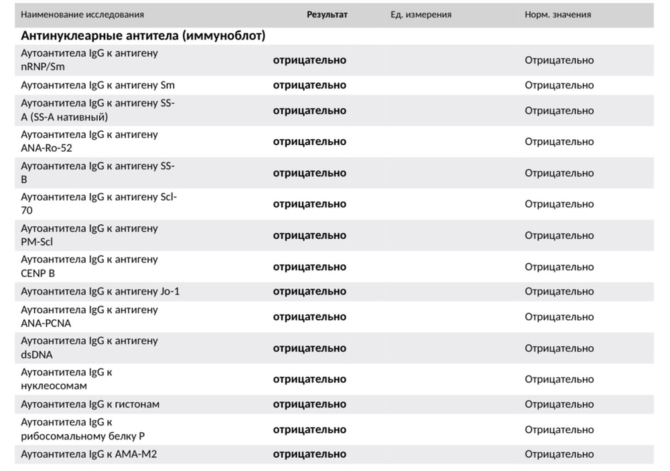Click the 'рибосомальному белку P' test name

coord(82,430)
